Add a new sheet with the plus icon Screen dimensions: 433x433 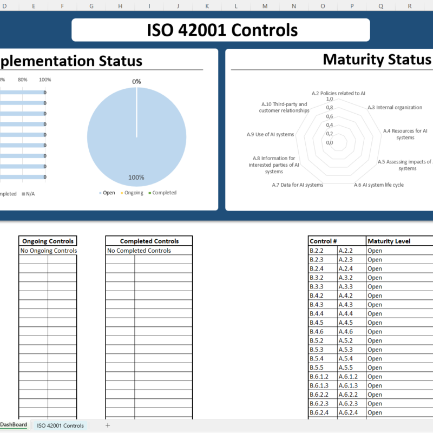point(107,426)
